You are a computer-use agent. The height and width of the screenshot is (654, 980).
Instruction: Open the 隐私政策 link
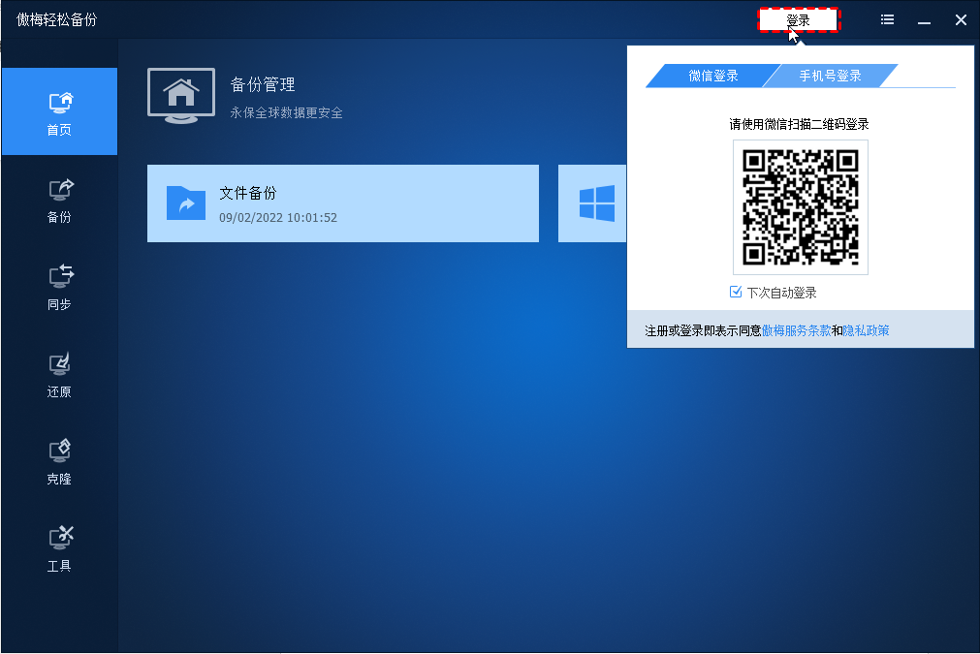coord(867,330)
